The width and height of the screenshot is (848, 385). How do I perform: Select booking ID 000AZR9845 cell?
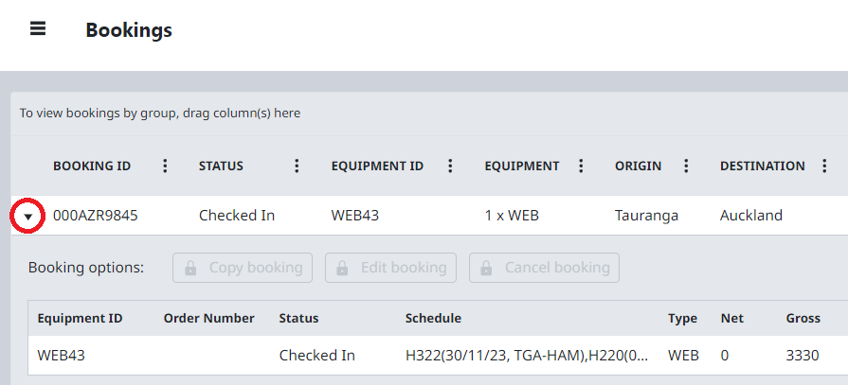point(96,216)
